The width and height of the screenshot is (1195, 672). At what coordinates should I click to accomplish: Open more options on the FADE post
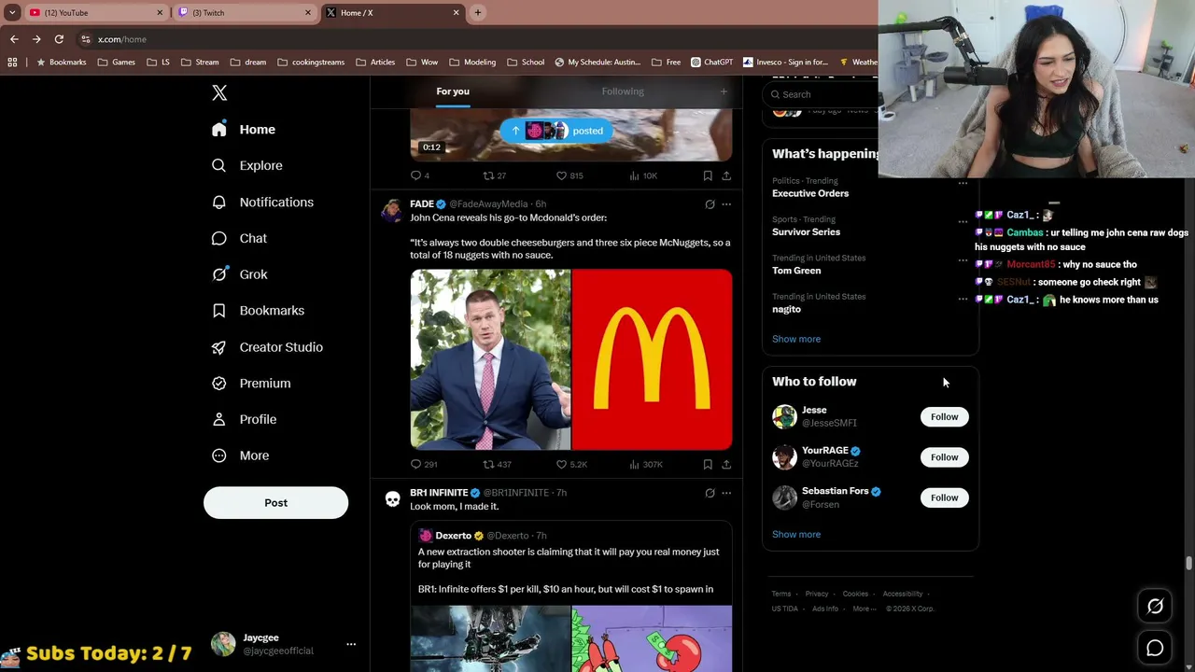[x=726, y=204]
